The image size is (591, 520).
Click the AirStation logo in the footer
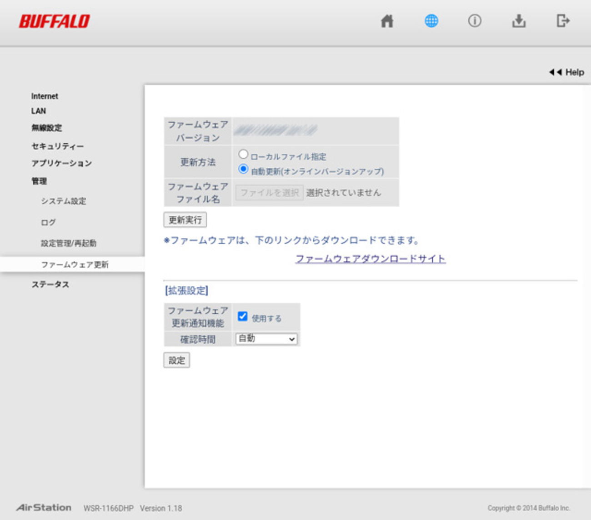pyautogui.click(x=44, y=507)
